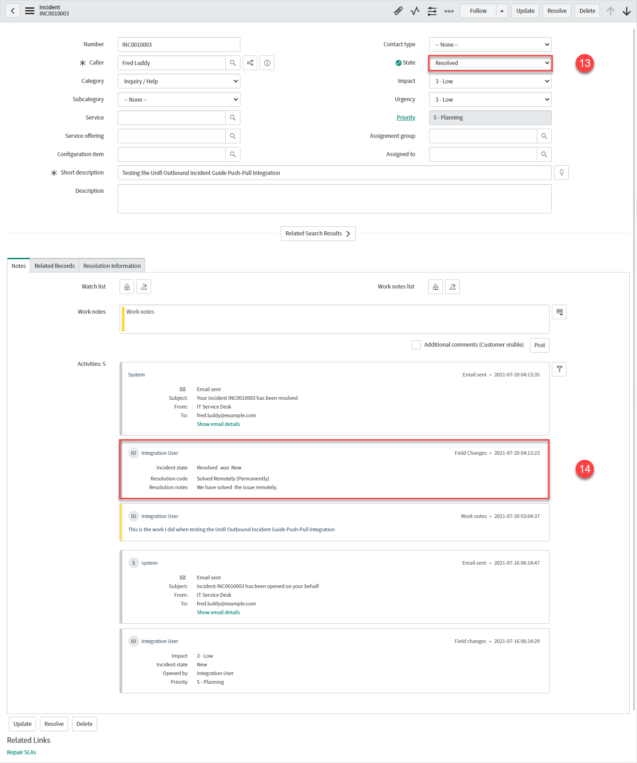
Task: Click into the Description text area
Action: [334, 199]
